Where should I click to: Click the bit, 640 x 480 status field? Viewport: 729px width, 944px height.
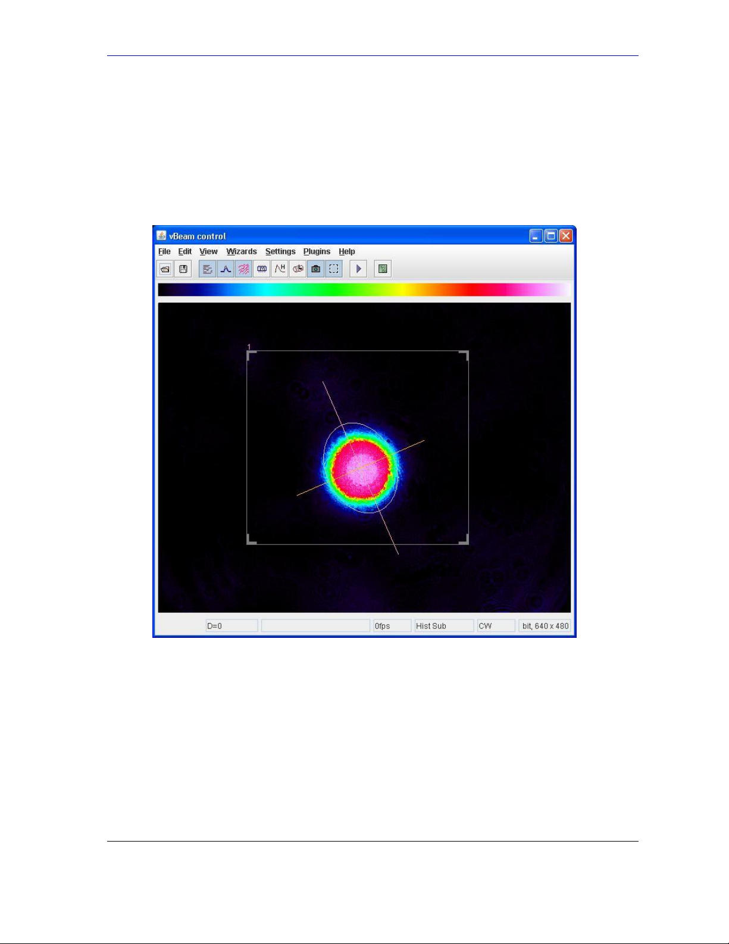(545, 626)
